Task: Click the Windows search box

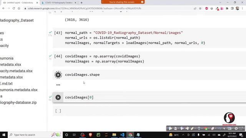Action: tap(35, 135)
